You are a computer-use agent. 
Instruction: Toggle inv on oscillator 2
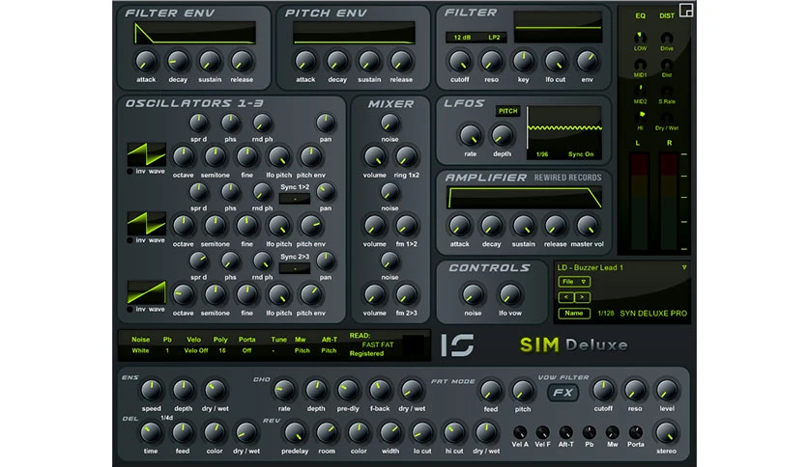click(x=130, y=240)
